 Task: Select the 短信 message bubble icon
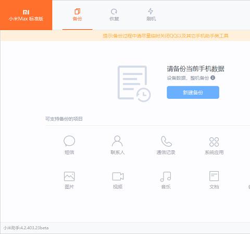click(x=69, y=141)
